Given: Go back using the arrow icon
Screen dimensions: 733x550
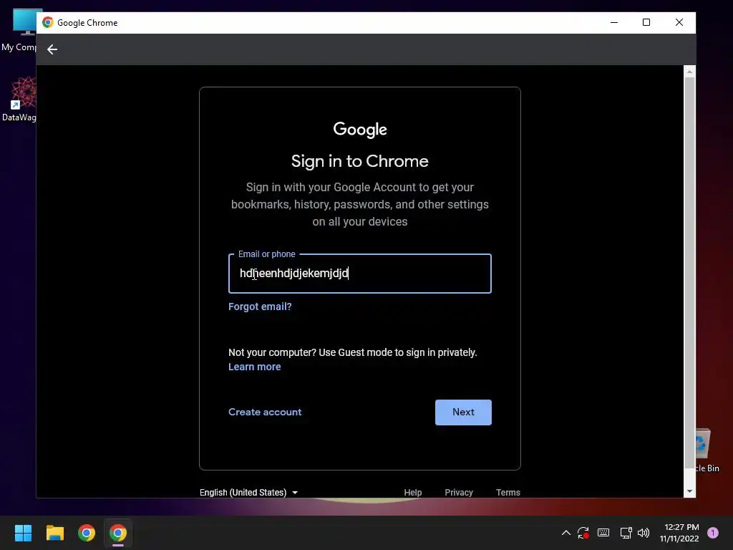Looking at the screenshot, I should coord(52,49).
